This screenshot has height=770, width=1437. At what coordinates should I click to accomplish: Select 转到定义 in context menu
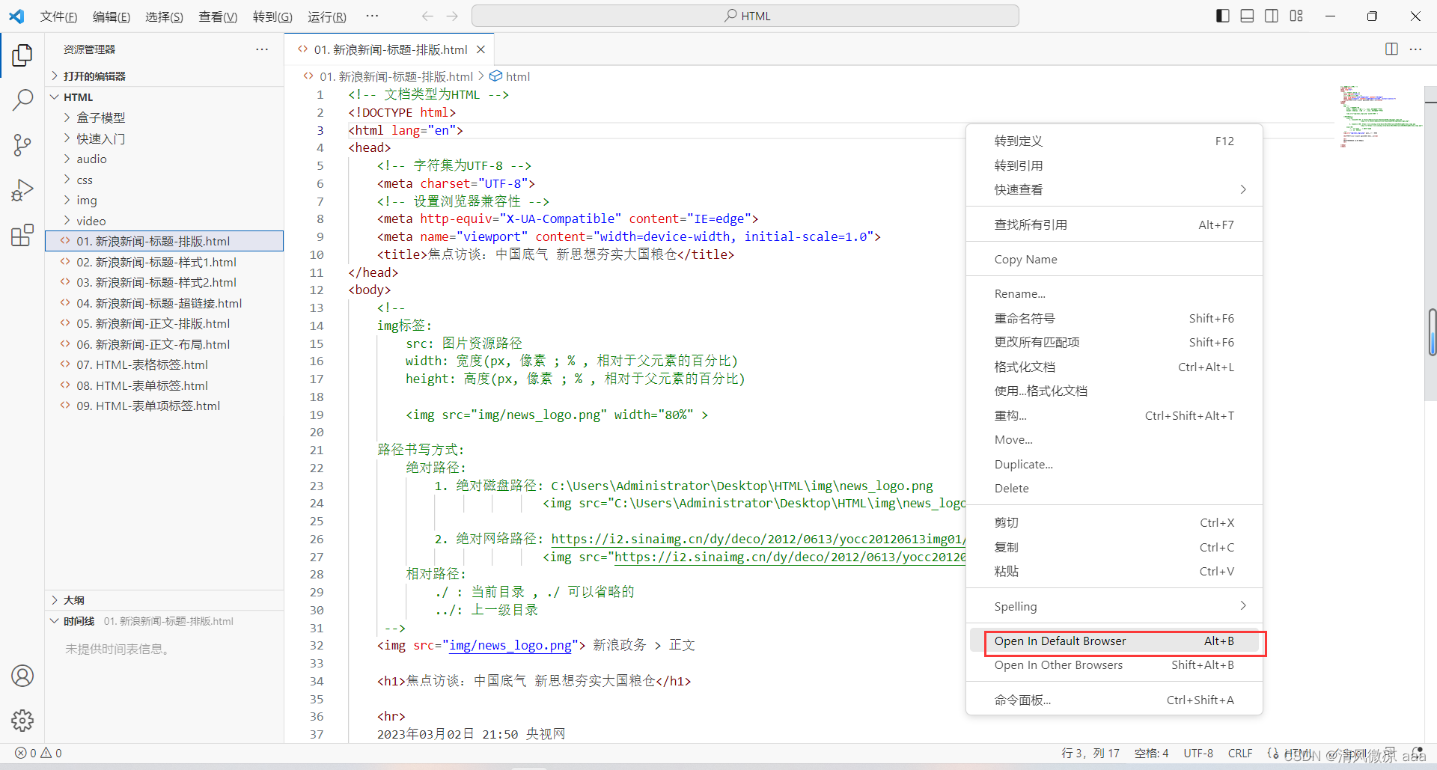(1114, 141)
